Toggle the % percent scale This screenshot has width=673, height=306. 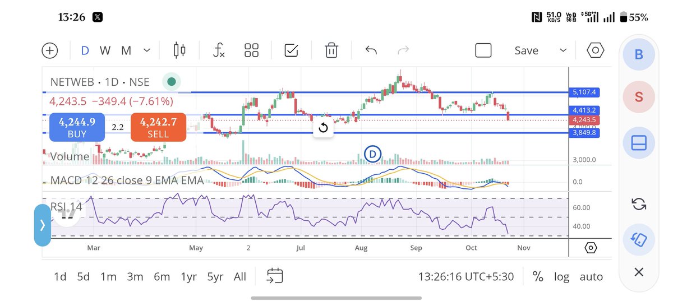coord(538,276)
